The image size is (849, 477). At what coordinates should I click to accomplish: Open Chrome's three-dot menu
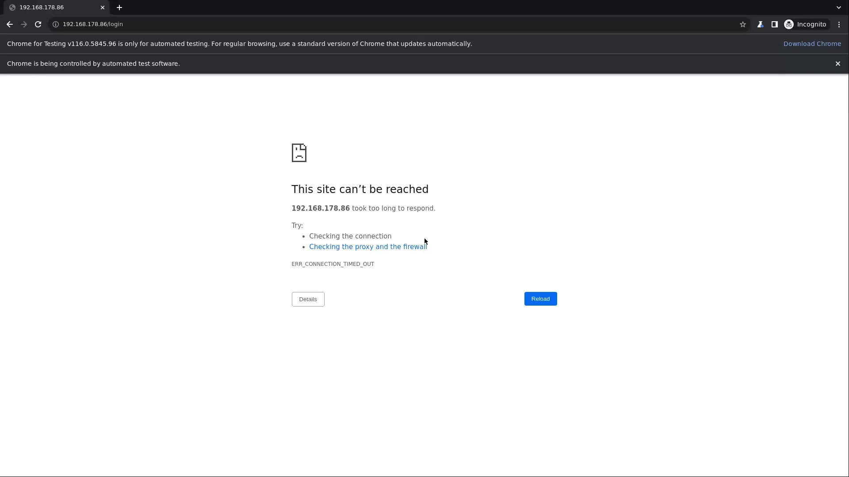(x=839, y=24)
